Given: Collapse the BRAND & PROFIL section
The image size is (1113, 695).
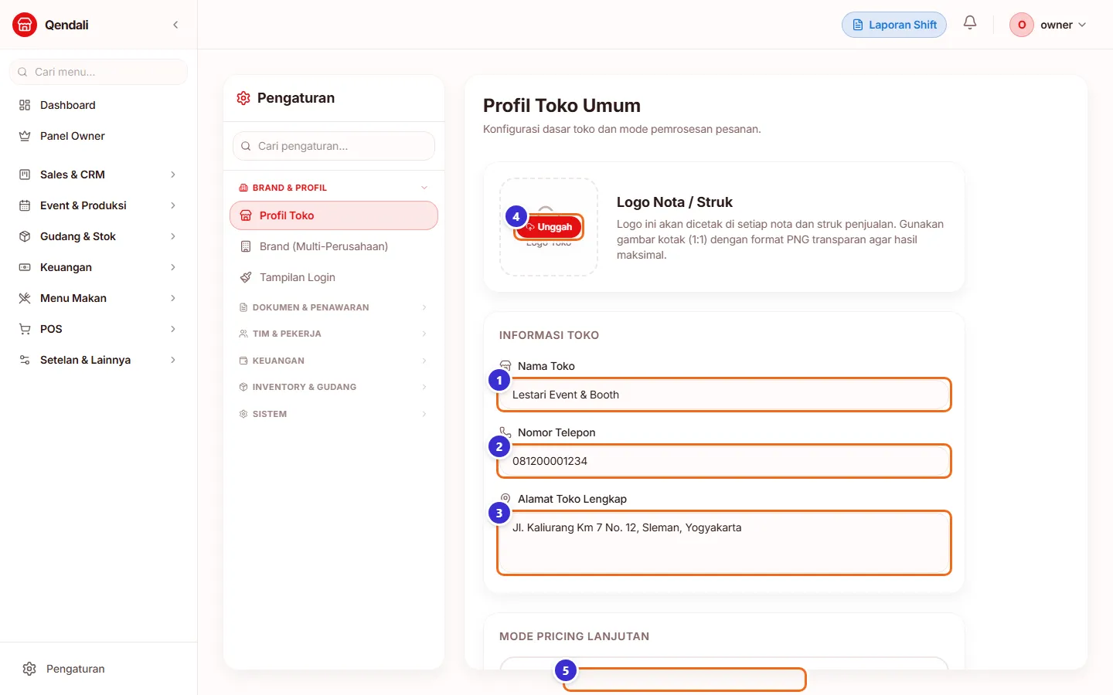Looking at the screenshot, I should [x=334, y=188].
